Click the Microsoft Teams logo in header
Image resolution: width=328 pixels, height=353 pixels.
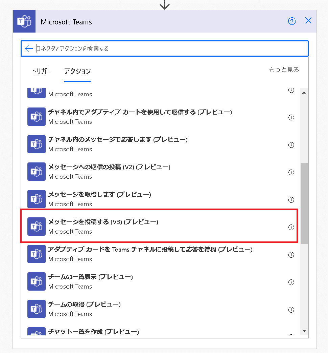24,21
